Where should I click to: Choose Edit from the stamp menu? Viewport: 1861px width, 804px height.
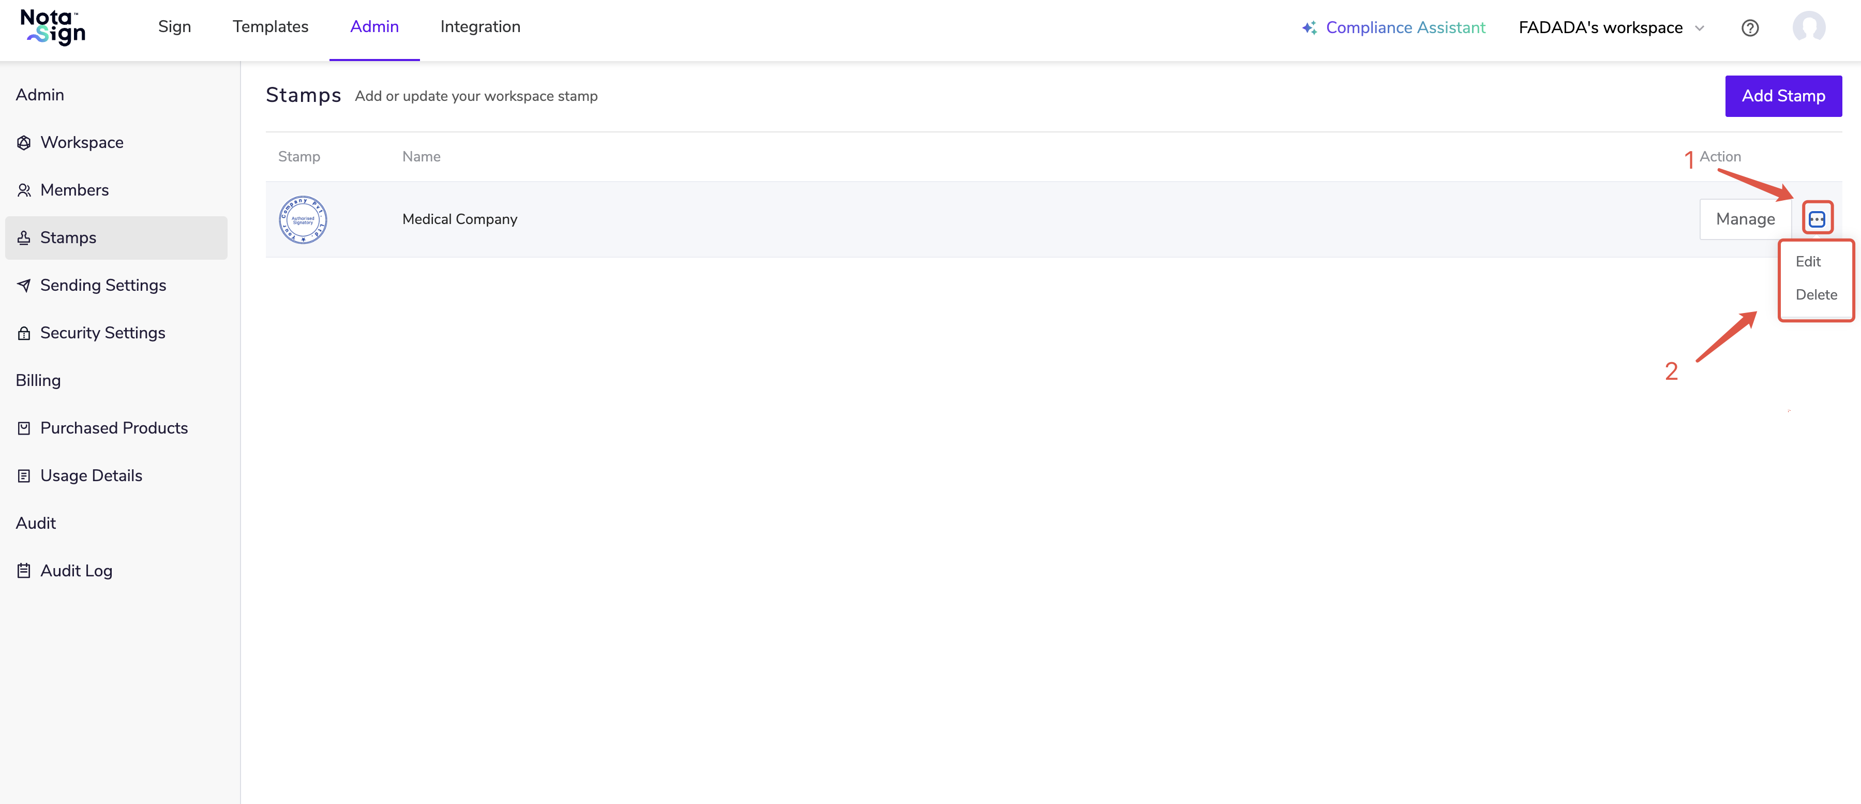tap(1808, 261)
